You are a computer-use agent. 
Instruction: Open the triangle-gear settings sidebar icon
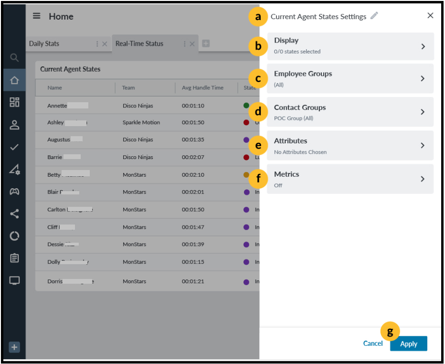tap(14, 170)
